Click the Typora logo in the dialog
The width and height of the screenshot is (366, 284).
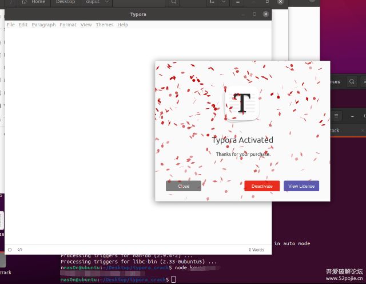(242, 103)
